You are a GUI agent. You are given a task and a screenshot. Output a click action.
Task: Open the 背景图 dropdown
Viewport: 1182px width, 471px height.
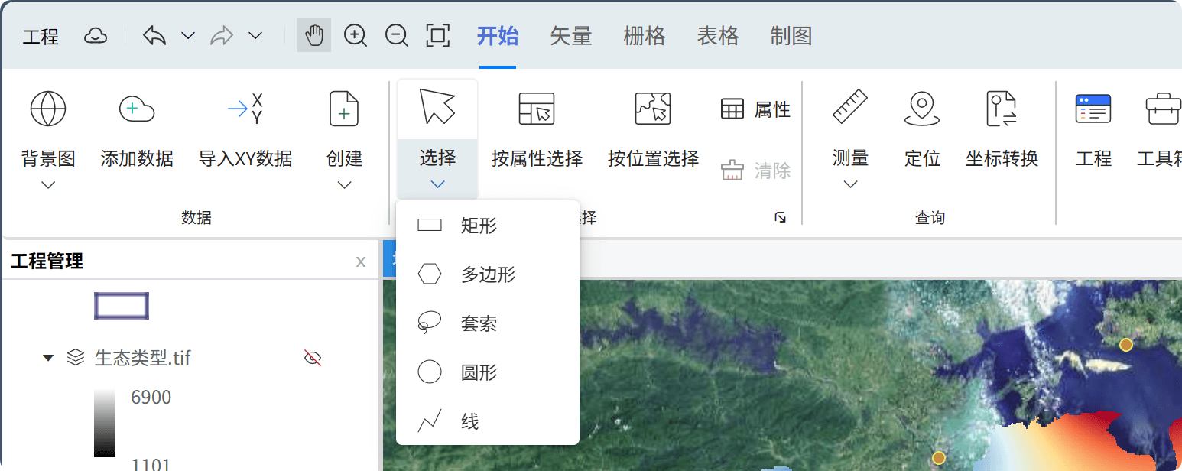point(47,184)
